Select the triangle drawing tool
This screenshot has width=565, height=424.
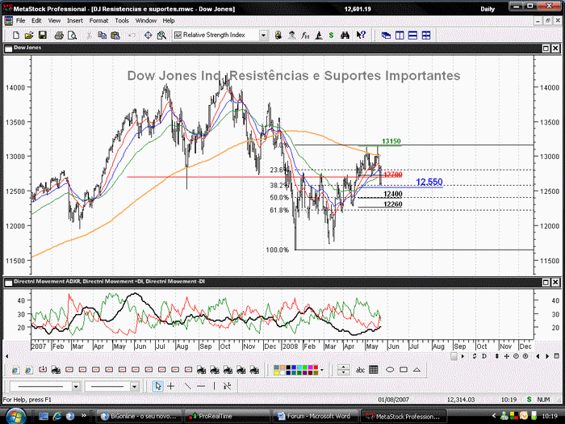pyautogui.click(x=417, y=370)
